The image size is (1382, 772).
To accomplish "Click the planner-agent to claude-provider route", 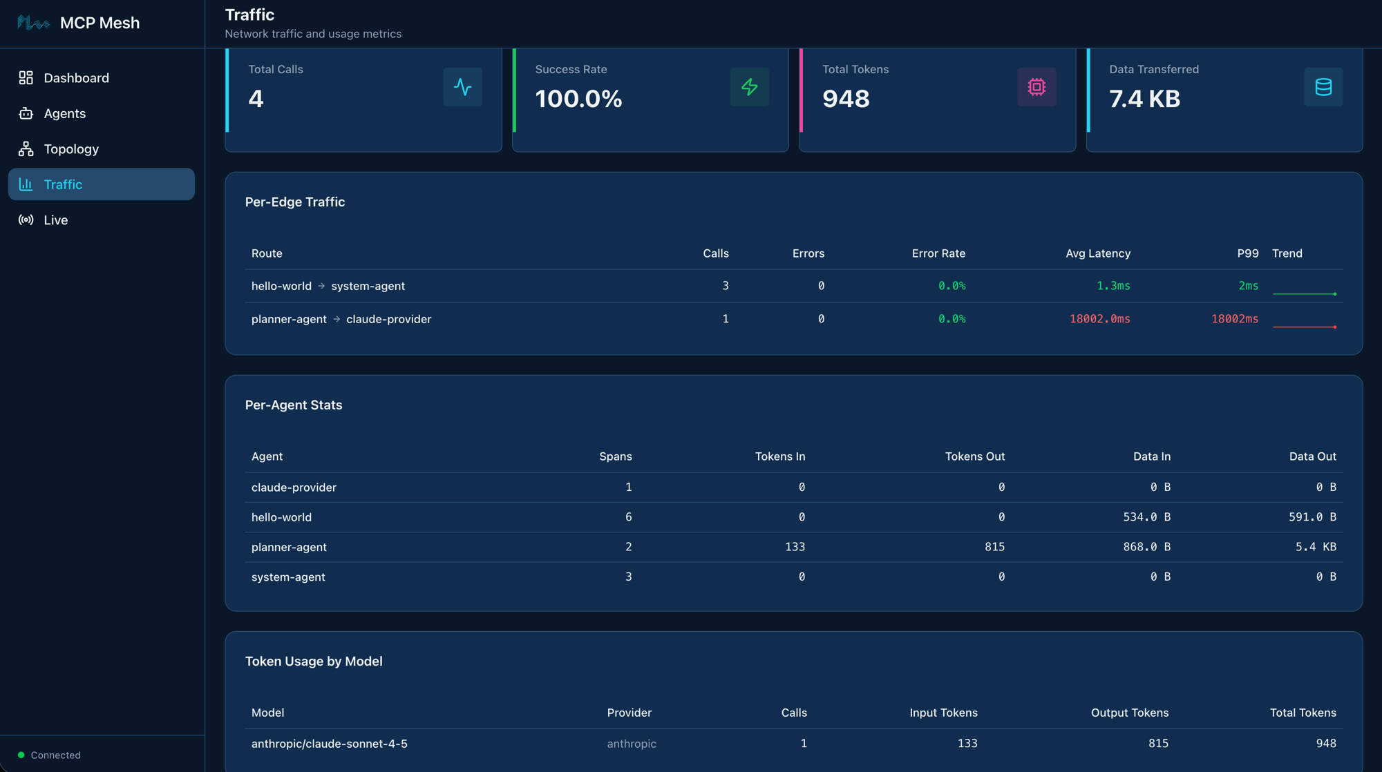I will [341, 319].
